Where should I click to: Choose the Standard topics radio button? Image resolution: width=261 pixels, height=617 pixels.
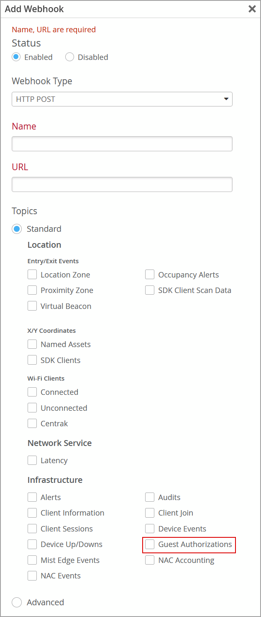pos(17,229)
